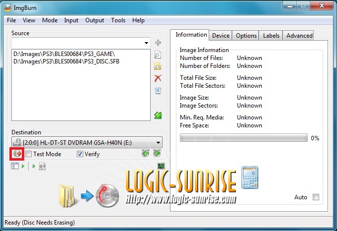This screenshot has height=231, width=337.
Task: Expand the Source path dropdown
Action: point(146,43)
